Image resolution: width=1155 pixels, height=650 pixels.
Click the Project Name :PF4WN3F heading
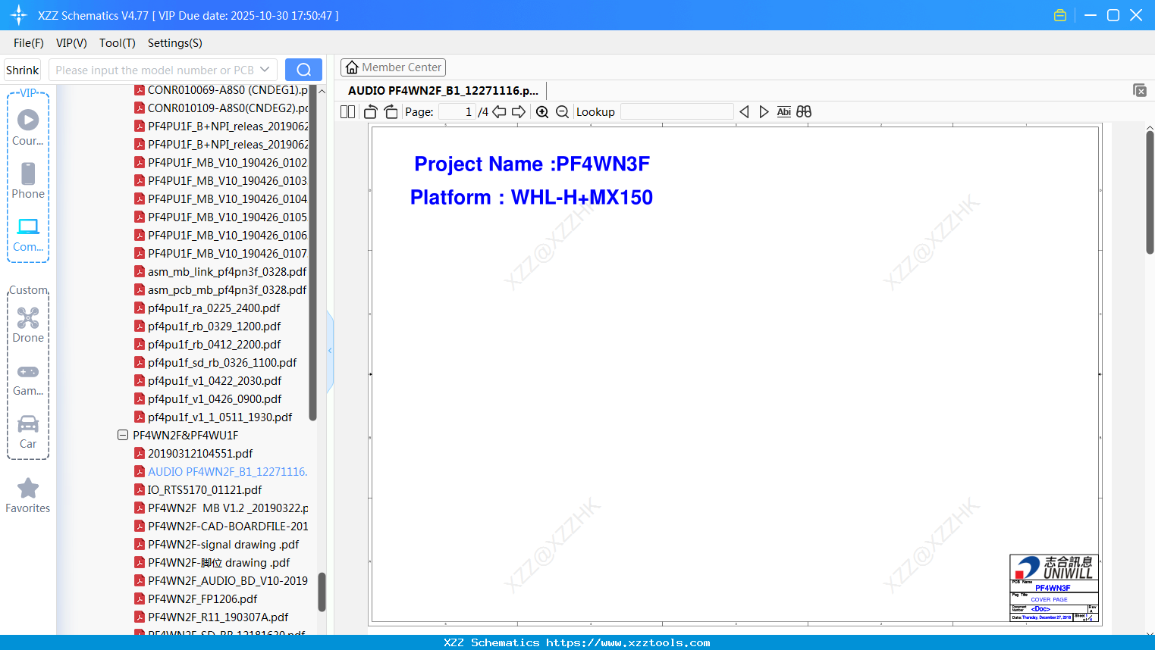[532, 164]
